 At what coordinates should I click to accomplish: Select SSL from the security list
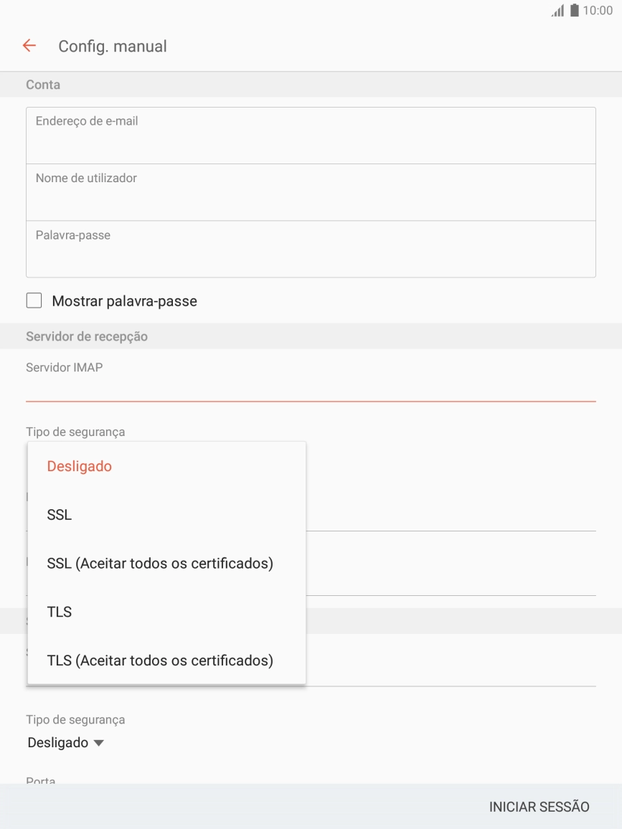[60, 514]
